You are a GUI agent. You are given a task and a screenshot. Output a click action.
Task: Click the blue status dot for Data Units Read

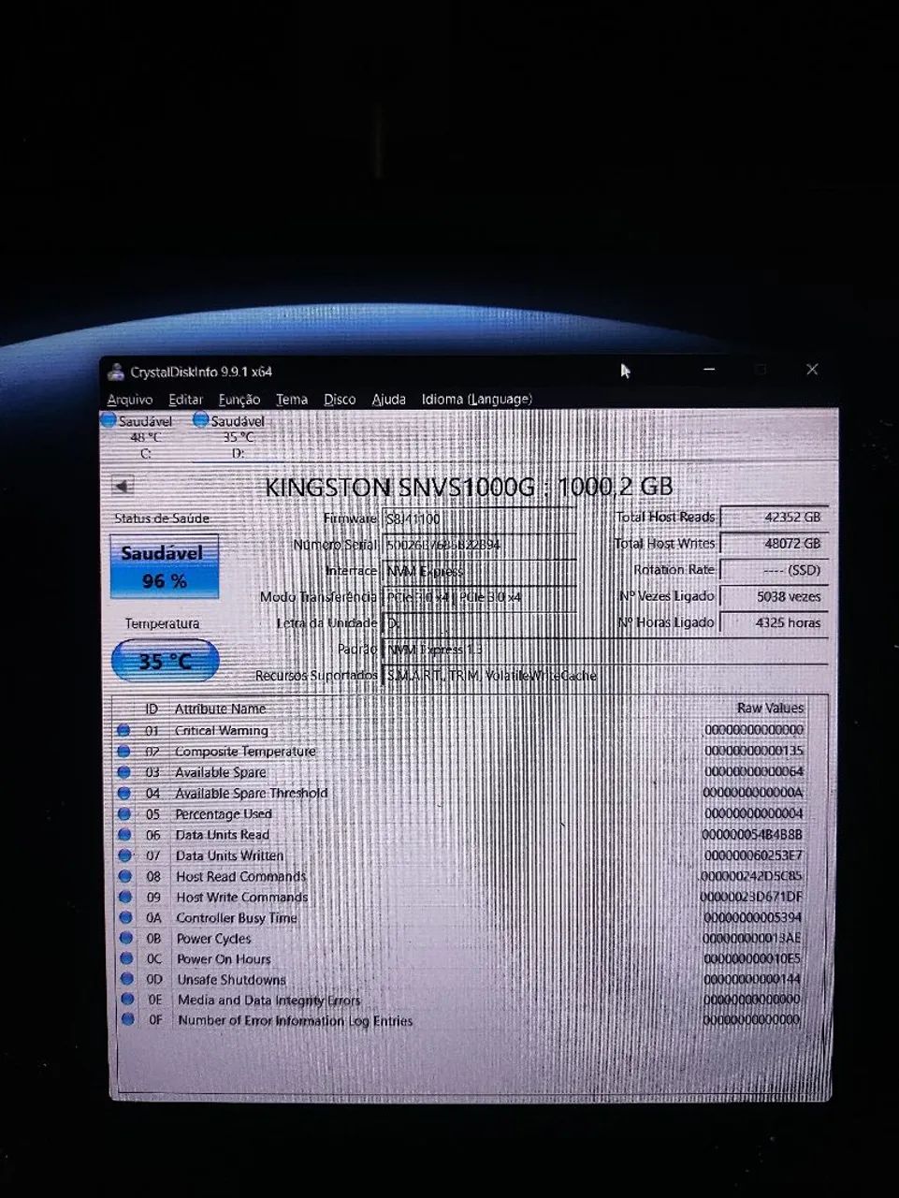123,835
